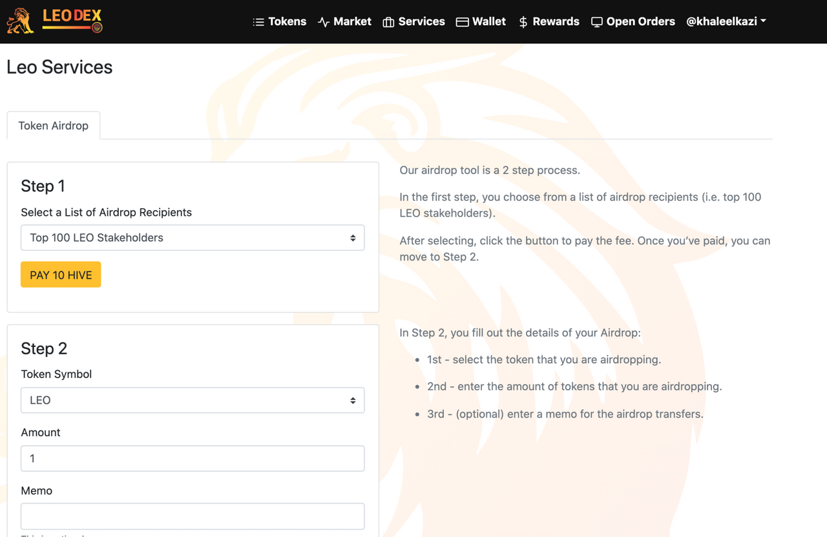The width and height of the screenshot is (827, 537).
Task: Click inside the Amount field
Action: (x=192, y=458)
